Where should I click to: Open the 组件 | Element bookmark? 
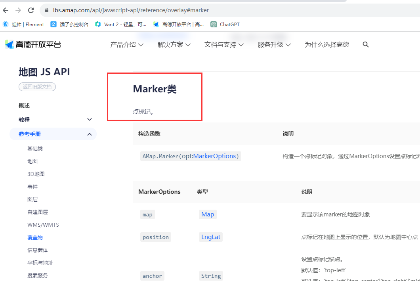(x=24, y=24)
